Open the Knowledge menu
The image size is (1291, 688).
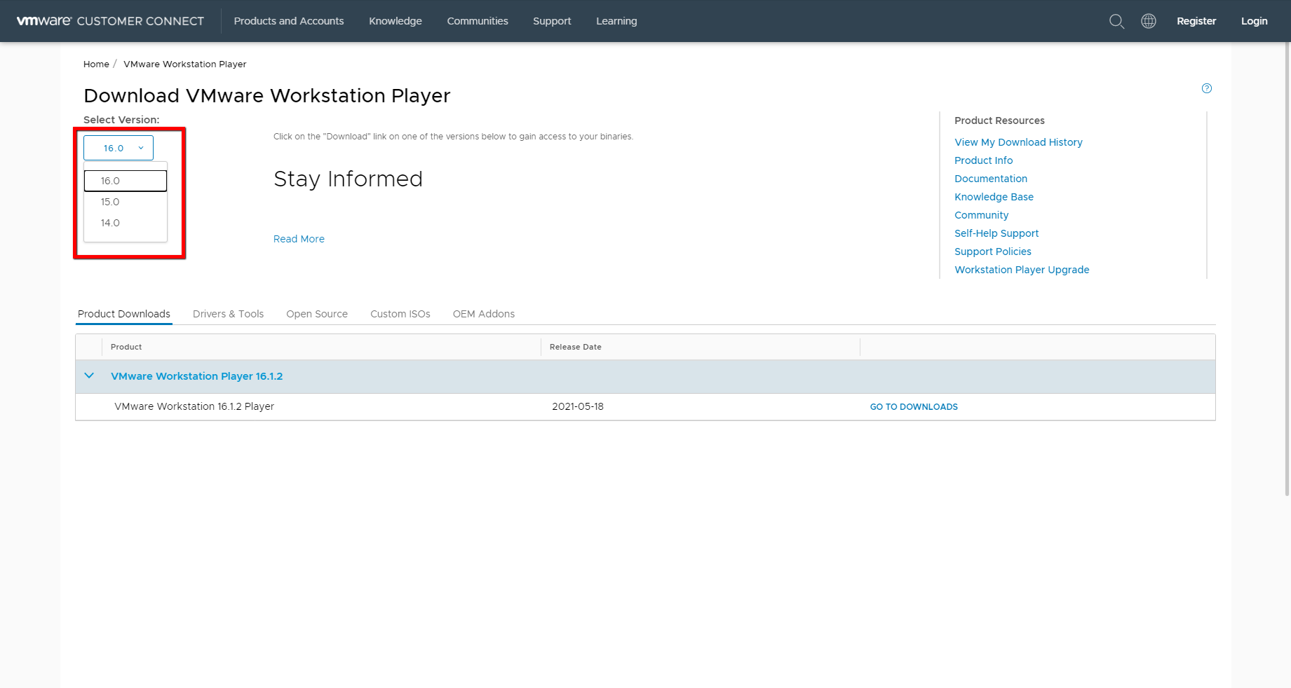point(396,21)
